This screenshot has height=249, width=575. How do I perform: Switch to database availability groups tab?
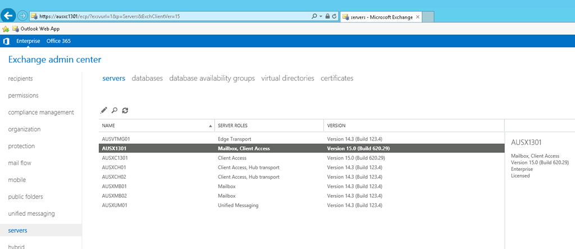(x=212, y=78)
